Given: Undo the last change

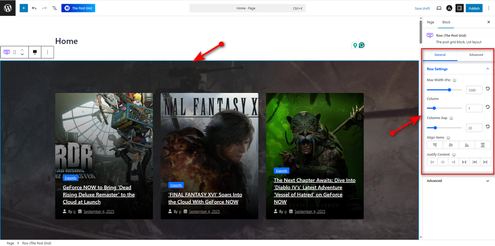Looking at the screenshot, I should [x=34, y=8].
